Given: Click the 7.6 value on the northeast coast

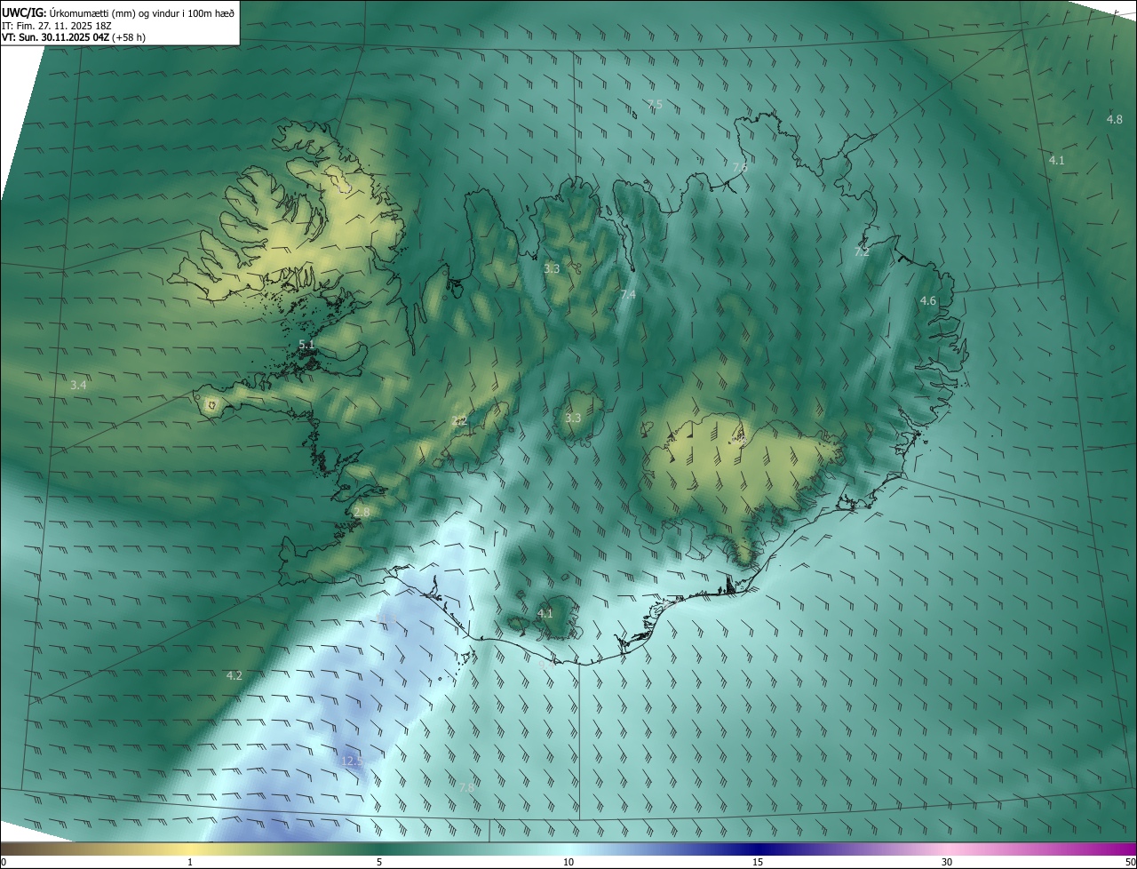Looking at the screenshot, I should (x=739, y=167).
